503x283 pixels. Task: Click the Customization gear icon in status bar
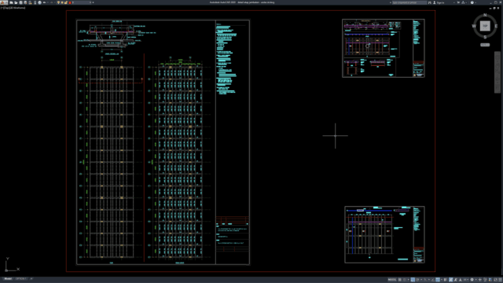(472, 280)
